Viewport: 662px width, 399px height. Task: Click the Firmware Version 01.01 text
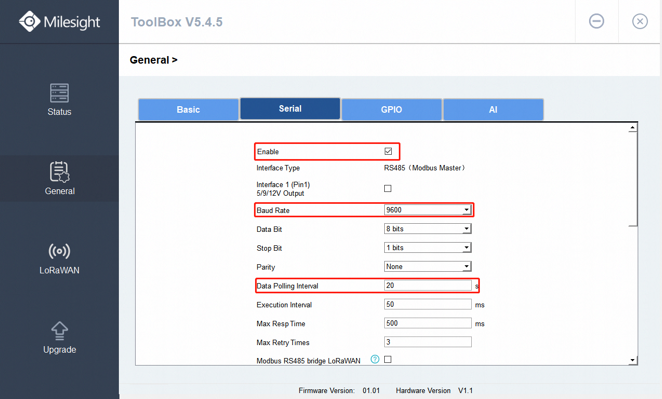click(x=339, y=390)
